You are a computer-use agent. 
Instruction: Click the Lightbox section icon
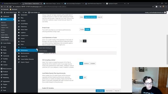click(x=19, y=32)
